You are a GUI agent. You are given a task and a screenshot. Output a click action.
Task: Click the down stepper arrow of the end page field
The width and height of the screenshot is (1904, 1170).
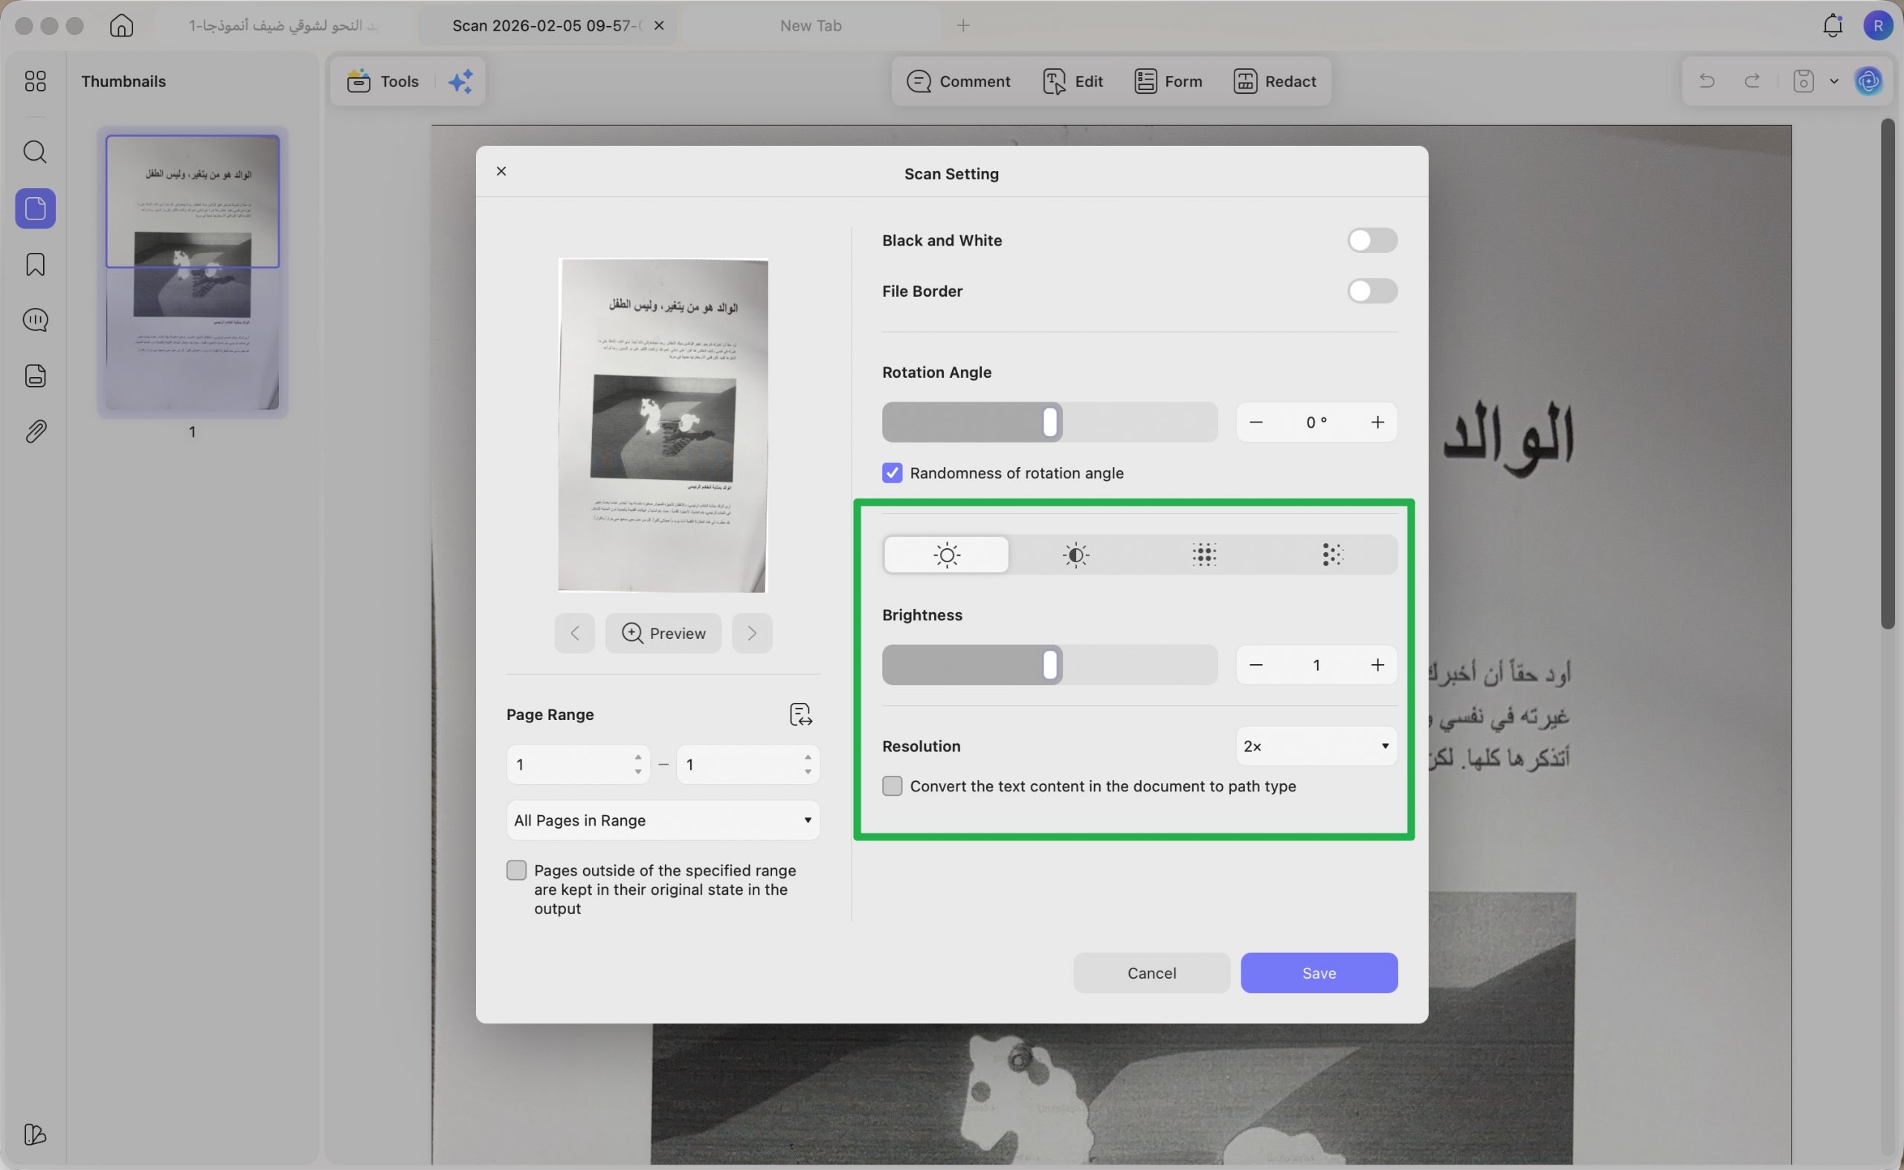(808, 772)
